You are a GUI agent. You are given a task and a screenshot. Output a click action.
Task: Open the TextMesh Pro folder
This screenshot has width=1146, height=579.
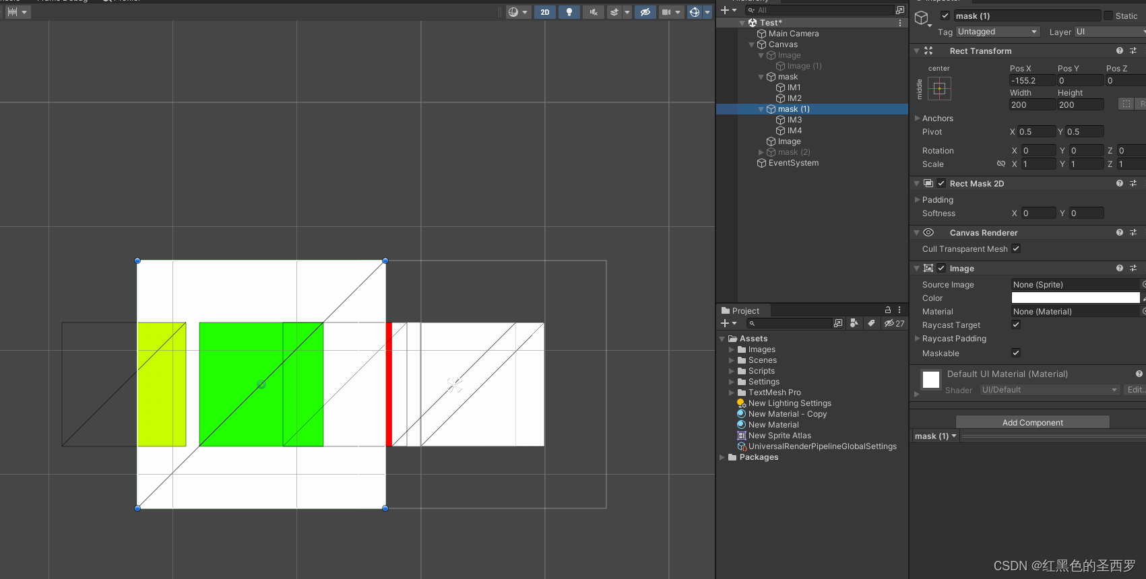pos(774,393)
